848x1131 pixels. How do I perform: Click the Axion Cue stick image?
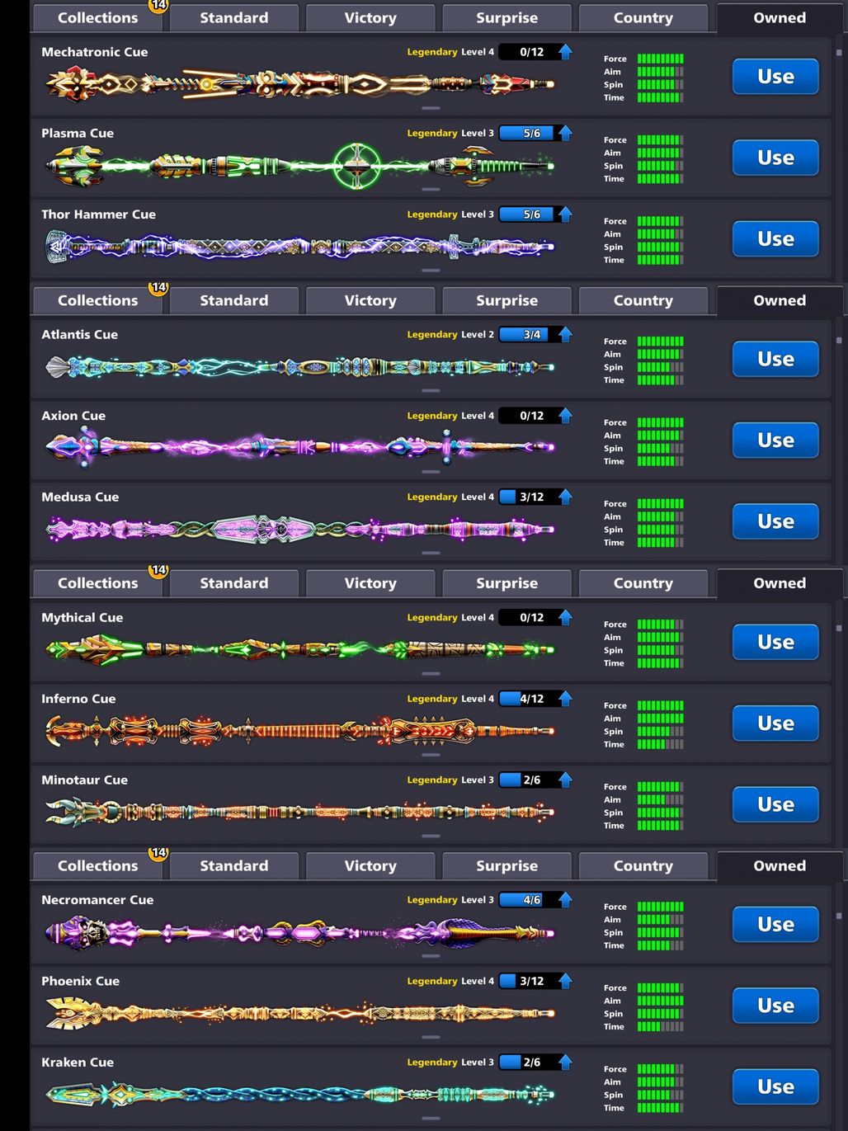click(x=299, y=447)
